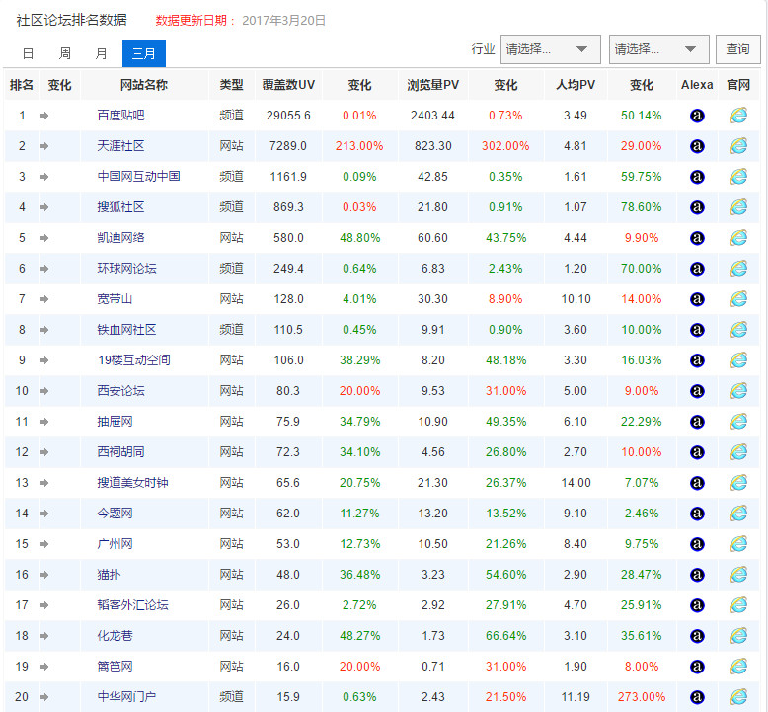The image size is (768, 712).
Task: Click the 网站名称 column header
Action: pyautogui.click(x=144, y=85)
